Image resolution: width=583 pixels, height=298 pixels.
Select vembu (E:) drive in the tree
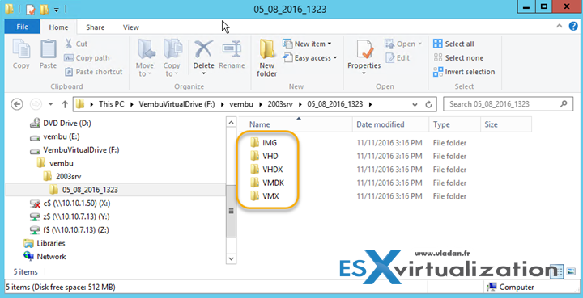click(55, 136)
